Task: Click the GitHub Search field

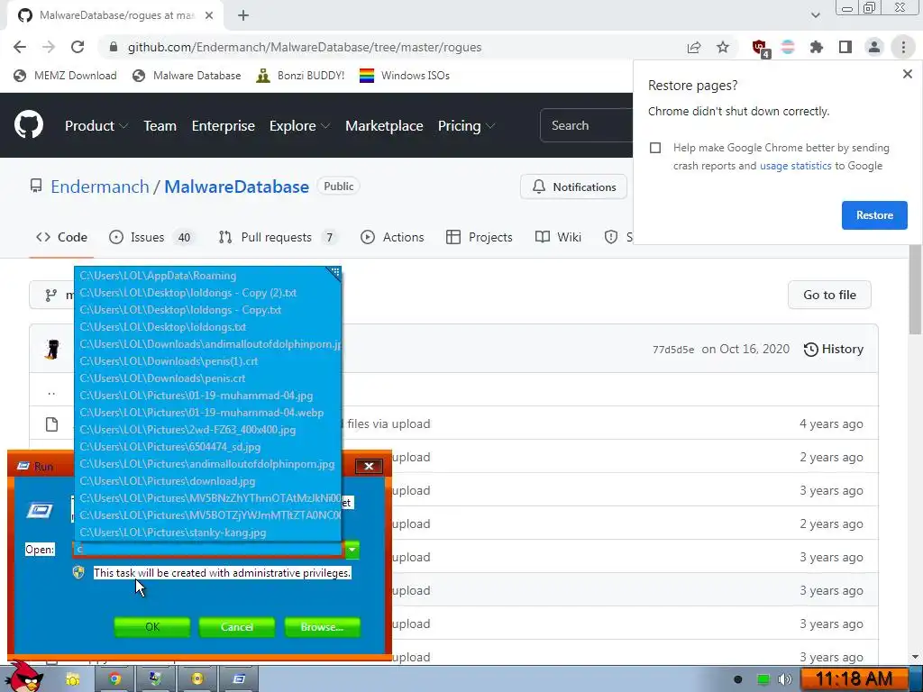Action: click(x=586, y=125)
